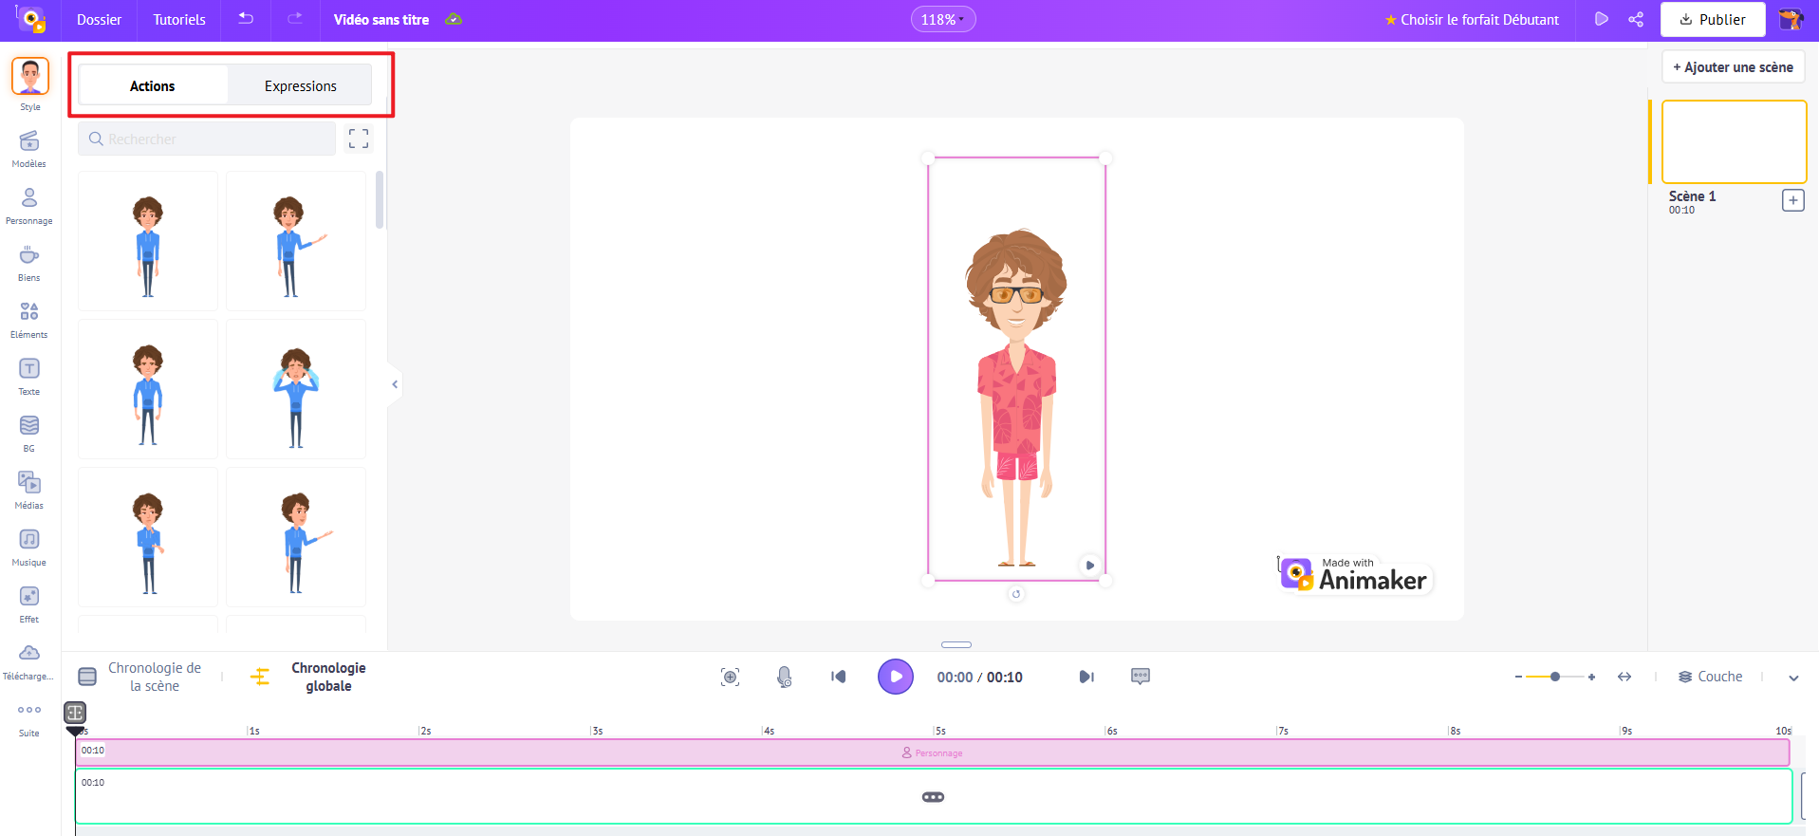Open the Personnage sidebar section
This screenshot has height=836, width=1819.
pos(29,206)
